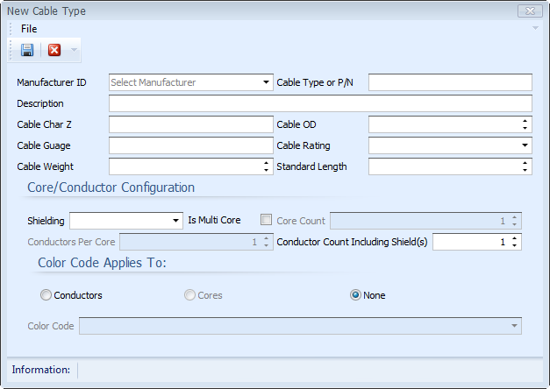Click the Cable Guage input field
The image size is (550, 389).
[191, 145]
